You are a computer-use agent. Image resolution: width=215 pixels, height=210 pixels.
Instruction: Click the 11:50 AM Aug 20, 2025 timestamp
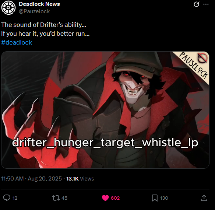point(32,179)
